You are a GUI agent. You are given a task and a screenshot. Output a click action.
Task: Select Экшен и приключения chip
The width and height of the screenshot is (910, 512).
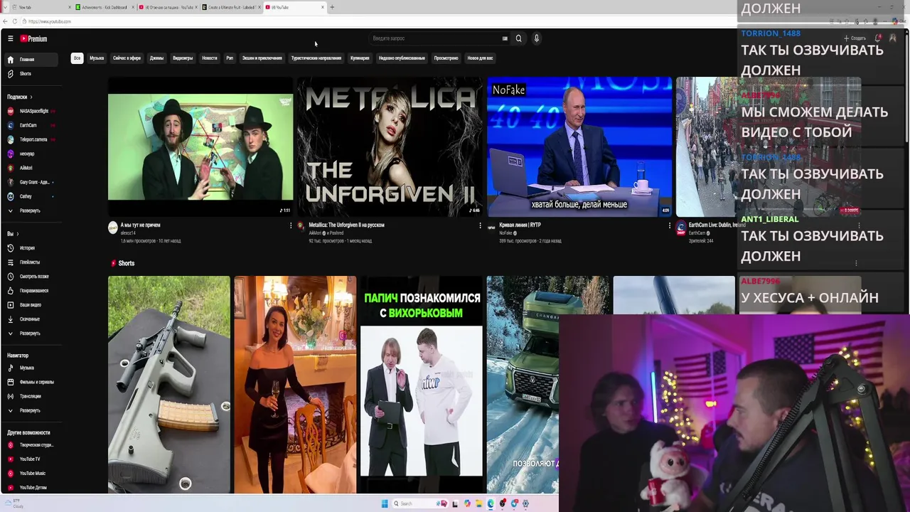pyautogui.click(x=262, y=58)
